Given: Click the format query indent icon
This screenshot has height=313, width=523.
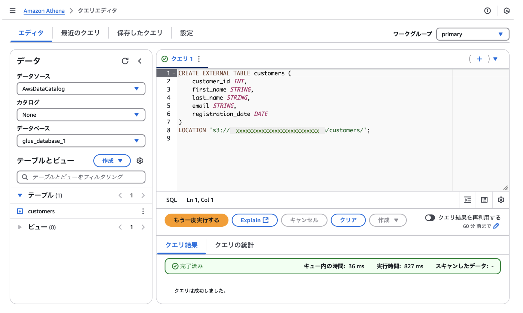Looking at the screenshot, I should pyautogui.click(x=467, y=200).
